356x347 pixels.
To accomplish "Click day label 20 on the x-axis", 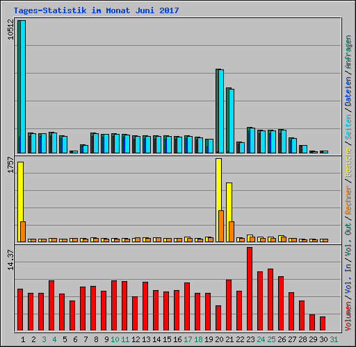I will 219,339.
